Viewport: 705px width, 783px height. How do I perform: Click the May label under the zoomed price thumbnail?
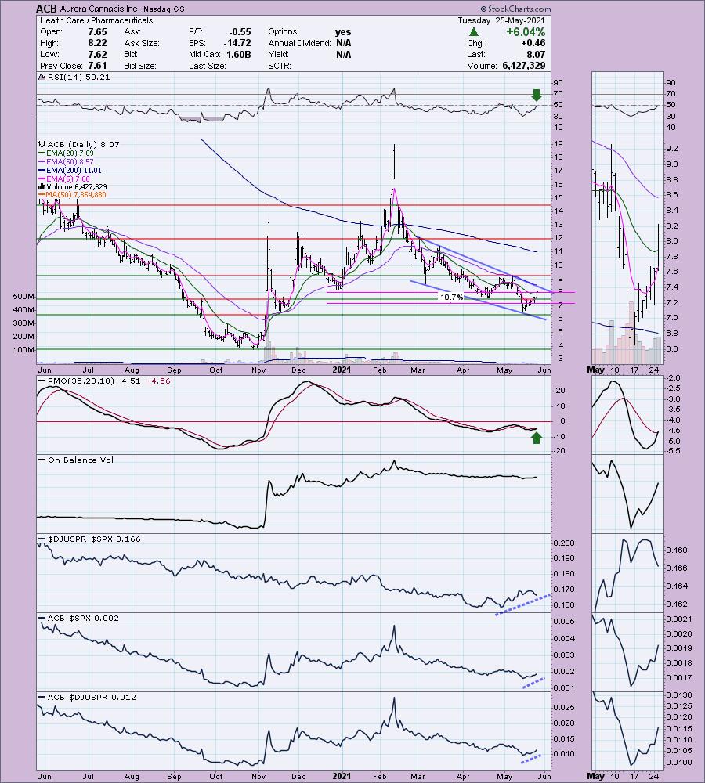point(595,370)
